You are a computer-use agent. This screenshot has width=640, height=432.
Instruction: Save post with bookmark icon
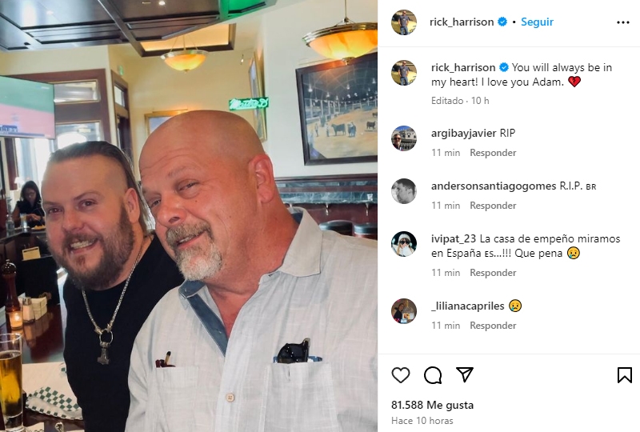pos(625,375)
